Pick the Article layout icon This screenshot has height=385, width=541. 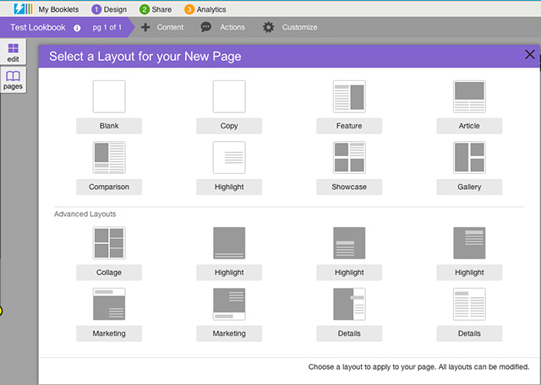tap(469, 96)
